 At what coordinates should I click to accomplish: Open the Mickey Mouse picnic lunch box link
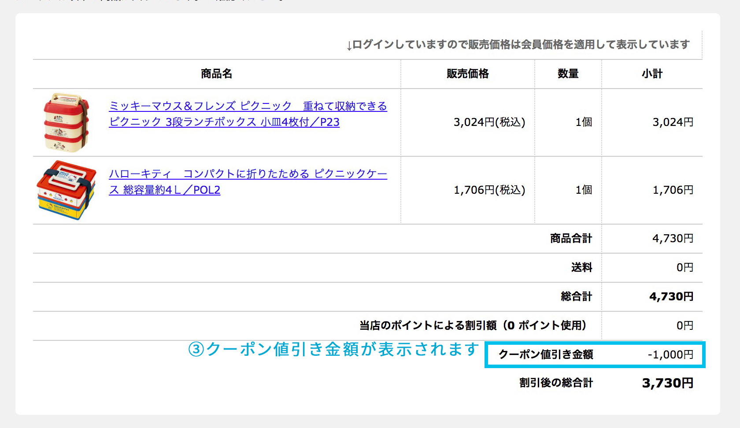coord(248,114)
